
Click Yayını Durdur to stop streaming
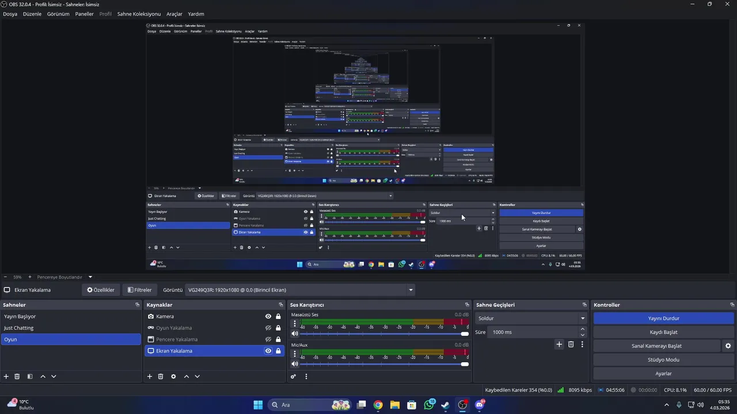pos(663,318)
